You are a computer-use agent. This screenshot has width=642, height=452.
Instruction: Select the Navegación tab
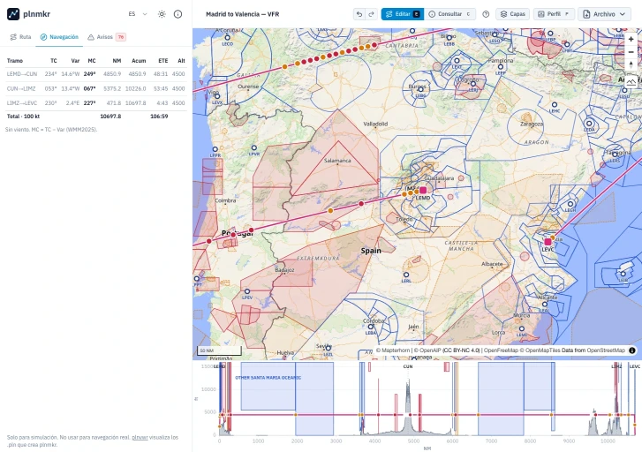[59, 37]
